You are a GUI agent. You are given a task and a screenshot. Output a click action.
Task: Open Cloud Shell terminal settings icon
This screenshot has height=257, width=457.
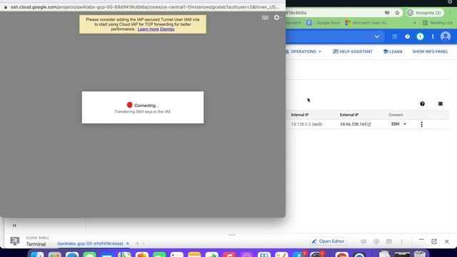[376, 241]
